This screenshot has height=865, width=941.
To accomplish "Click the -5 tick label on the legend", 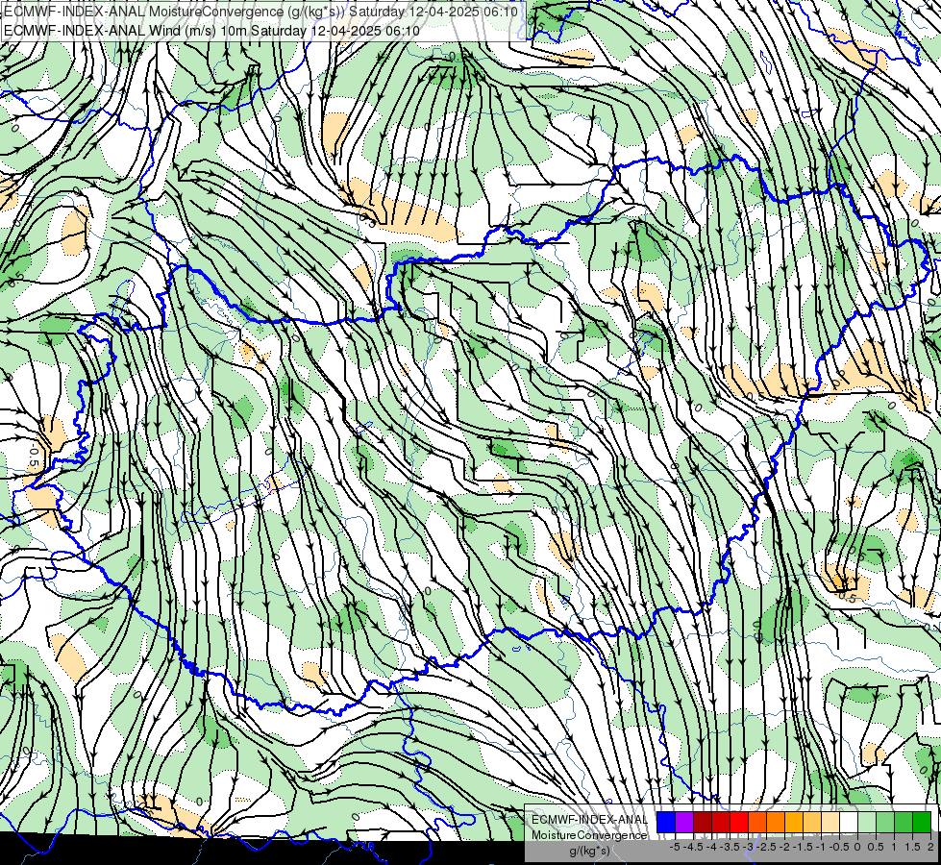I will tap(675, 847).
